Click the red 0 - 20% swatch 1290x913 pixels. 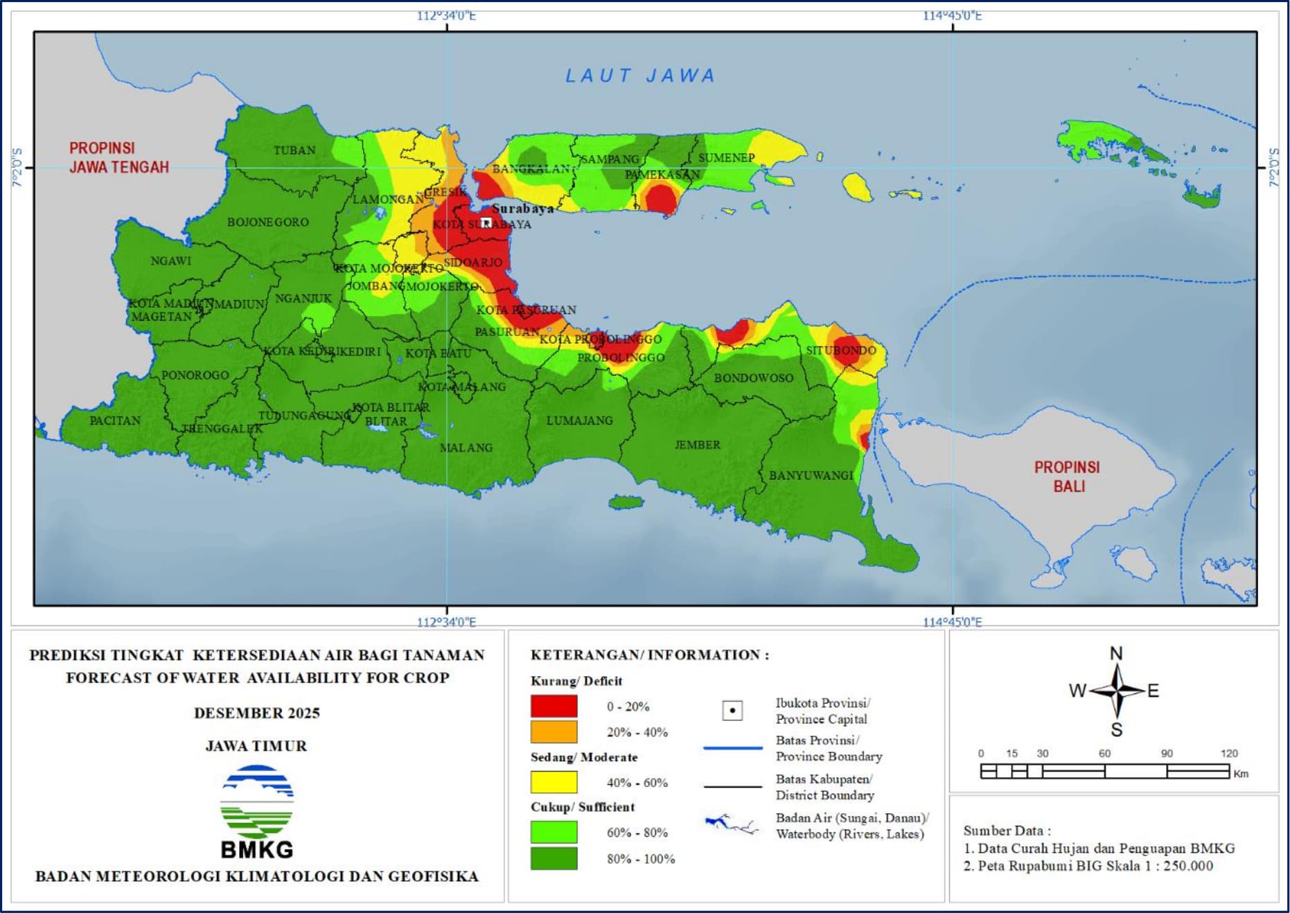click(x=554, y=706)
